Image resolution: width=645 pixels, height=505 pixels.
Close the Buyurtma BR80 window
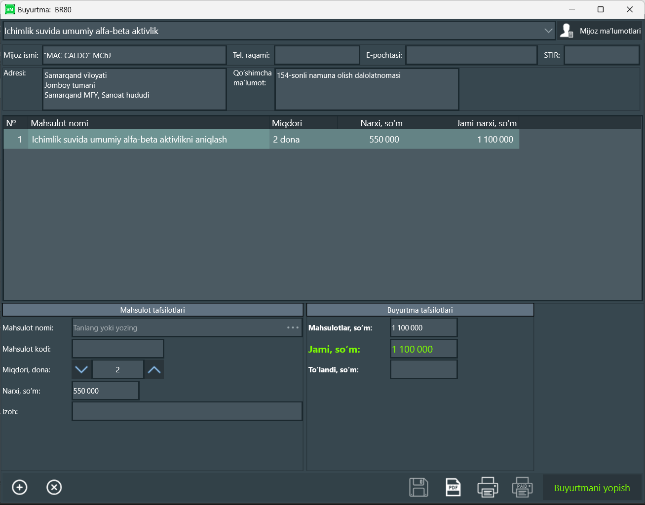click(x=630, y=9)
